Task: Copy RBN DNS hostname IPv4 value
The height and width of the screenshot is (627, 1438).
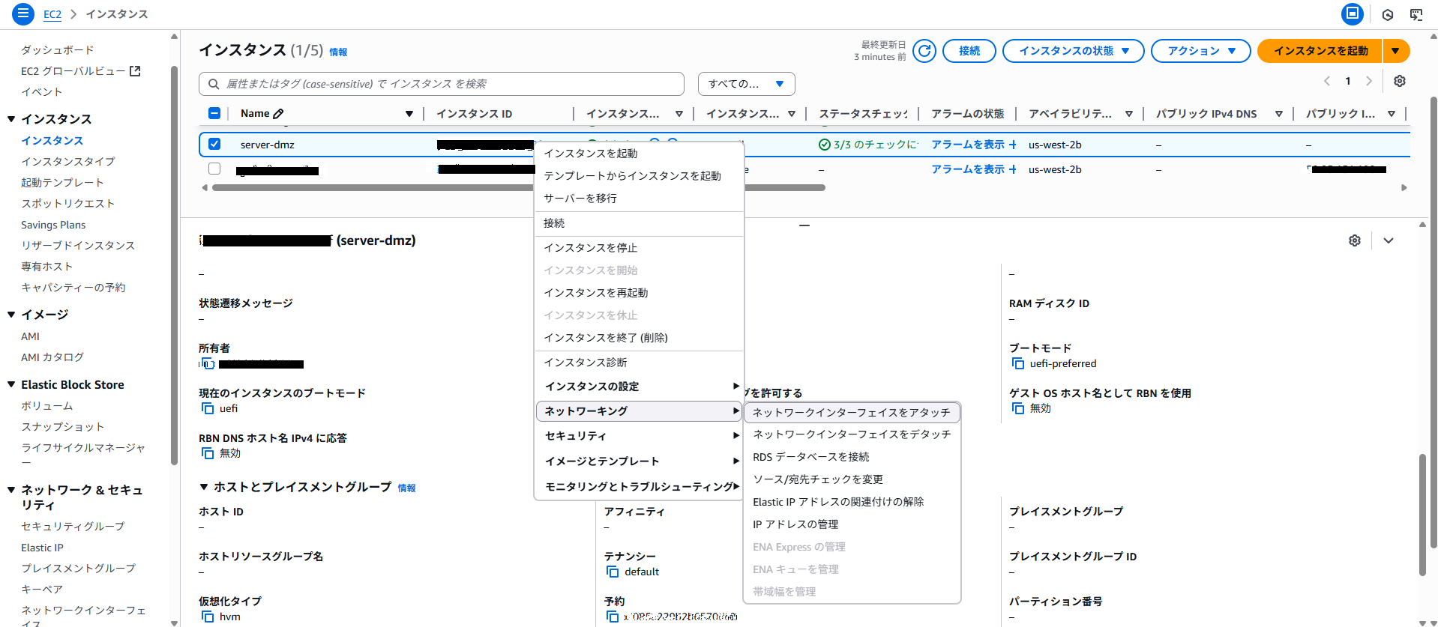Action: [x=208, y=453]
